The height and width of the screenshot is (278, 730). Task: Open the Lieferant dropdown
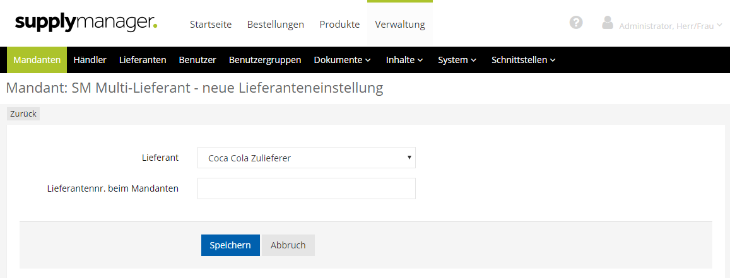(x=306, y=158)
